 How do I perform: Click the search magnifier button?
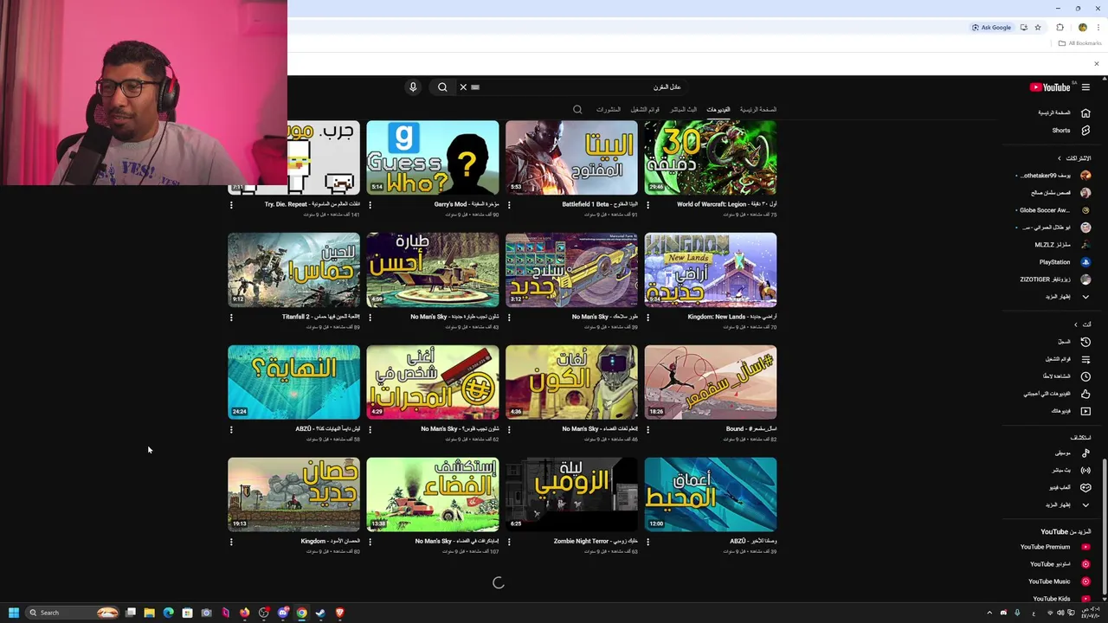pos(442,87)
